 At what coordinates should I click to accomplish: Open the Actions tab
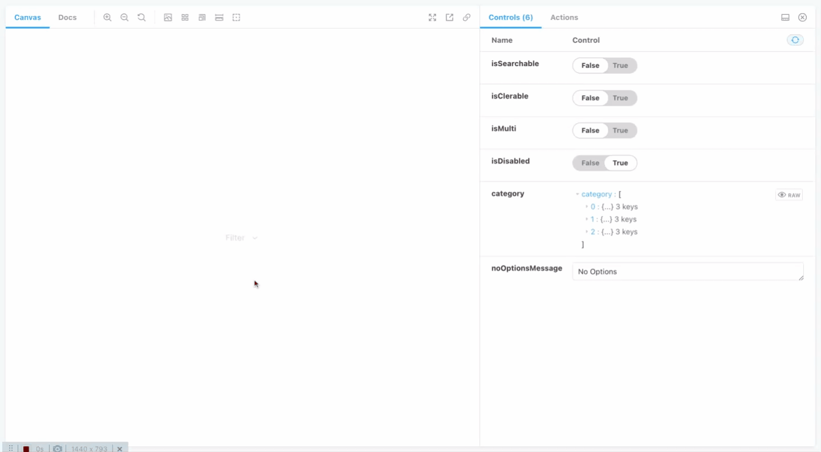pyautogui.click(x=564, y=18)
